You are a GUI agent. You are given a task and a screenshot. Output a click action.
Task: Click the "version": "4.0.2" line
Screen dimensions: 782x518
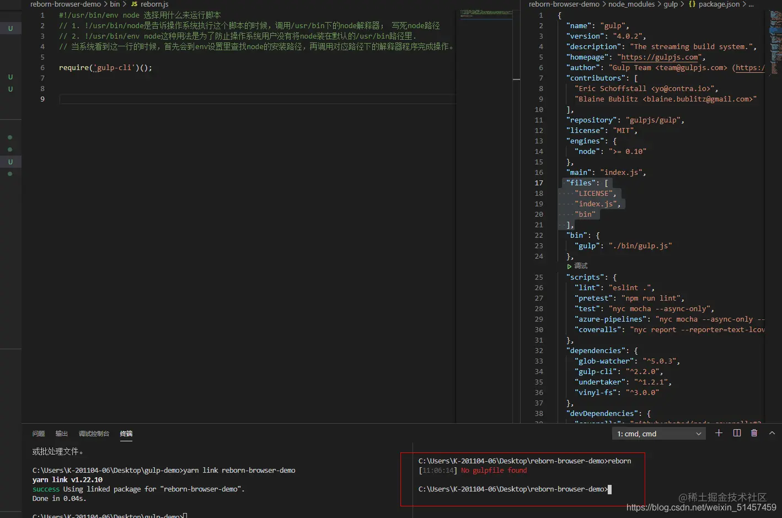point(606,36)
